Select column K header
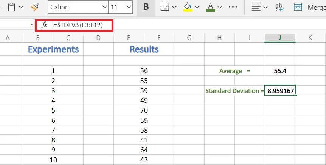326x165 pixels. pyautogui.click(x=310, y=38)
